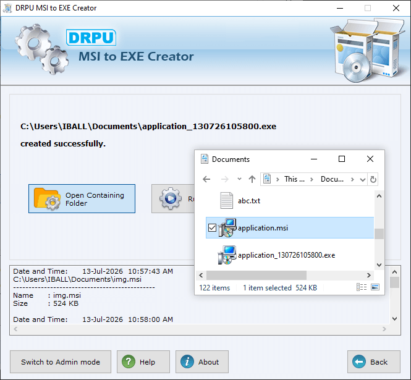Click '1 item selected 524 KB' status text
The width and height of the screenshot is (411, 380).
pyautogui.click(x=280, y=288)
